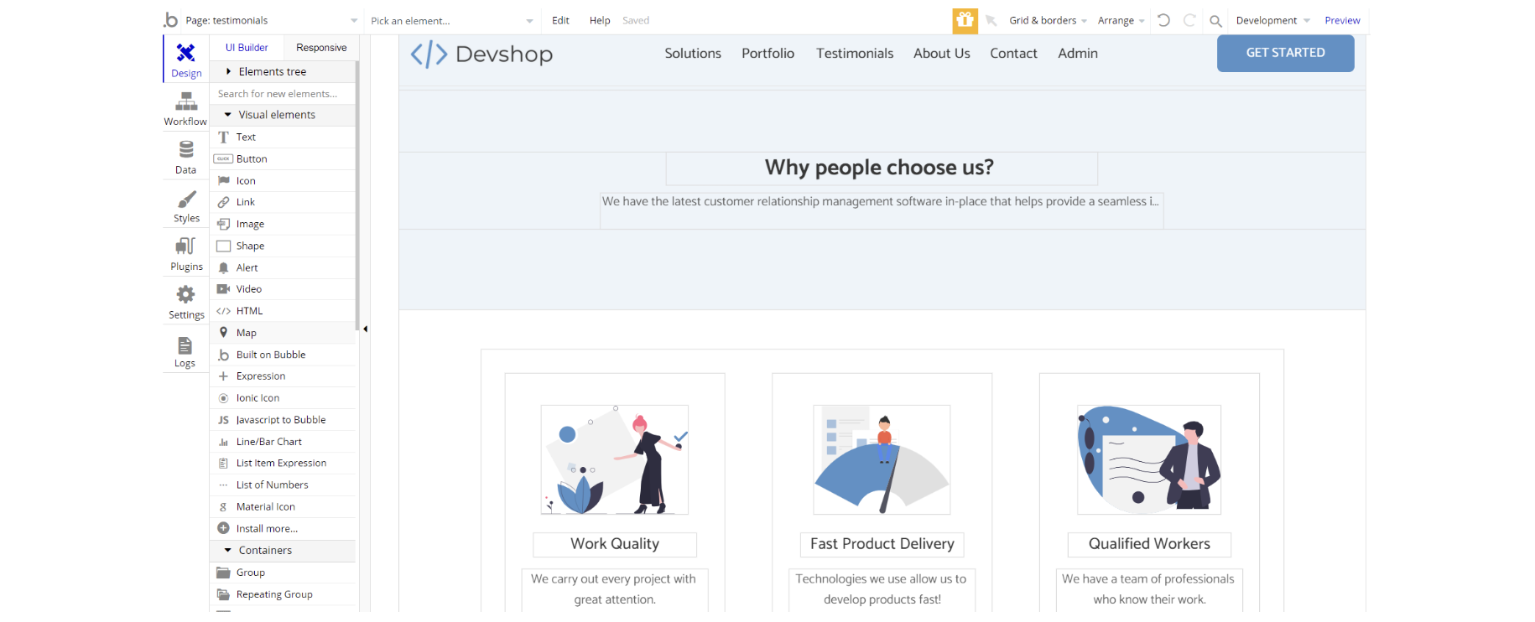This screenshot has height=622, width=1535.
Task: Open the search magnifier icon
Action: click(1215, 21)
